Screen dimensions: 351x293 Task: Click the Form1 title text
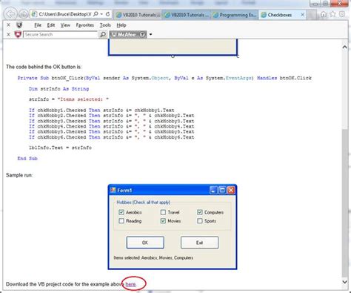tap(124, 190)
